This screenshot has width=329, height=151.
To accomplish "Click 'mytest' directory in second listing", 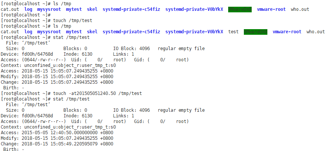I will point(74,32).
